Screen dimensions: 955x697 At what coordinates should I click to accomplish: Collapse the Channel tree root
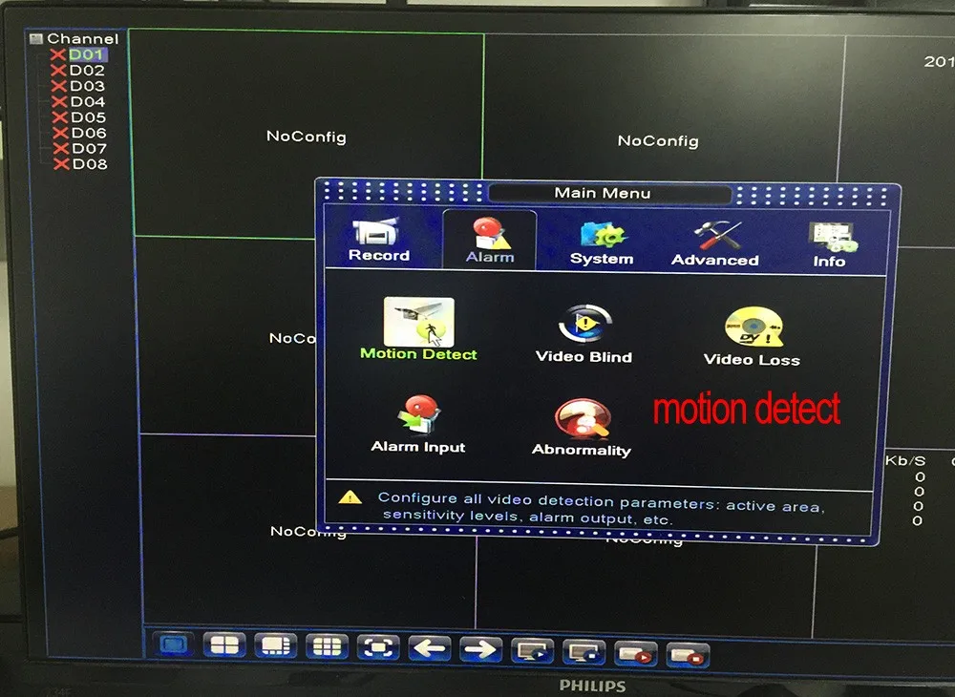(35, 39)
